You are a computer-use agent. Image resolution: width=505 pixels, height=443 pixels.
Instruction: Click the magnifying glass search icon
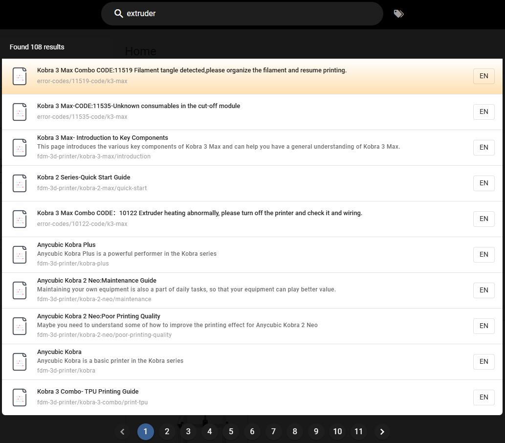118,14
